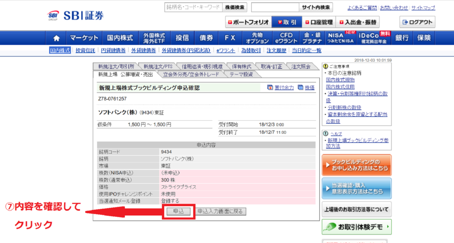
Task: Open 先物オプション menu
Action: (257, 38)
